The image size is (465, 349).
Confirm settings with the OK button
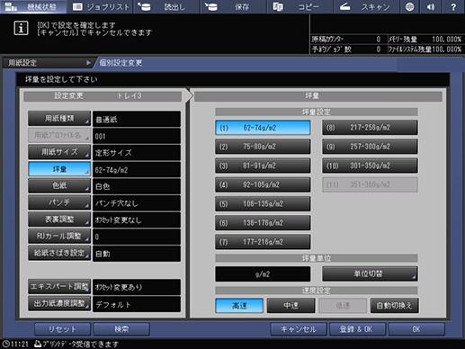click(416, 329)
